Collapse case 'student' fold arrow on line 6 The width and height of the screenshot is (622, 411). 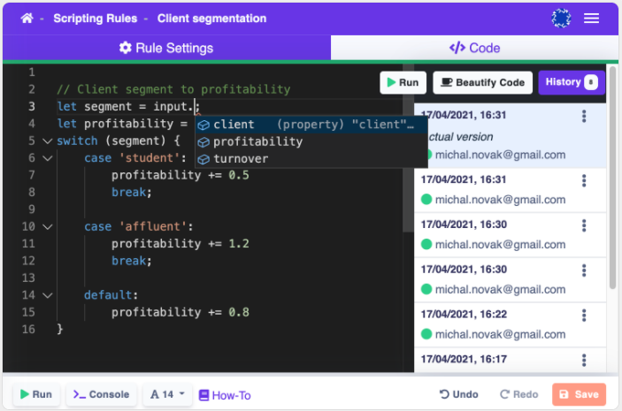(47, 158)
